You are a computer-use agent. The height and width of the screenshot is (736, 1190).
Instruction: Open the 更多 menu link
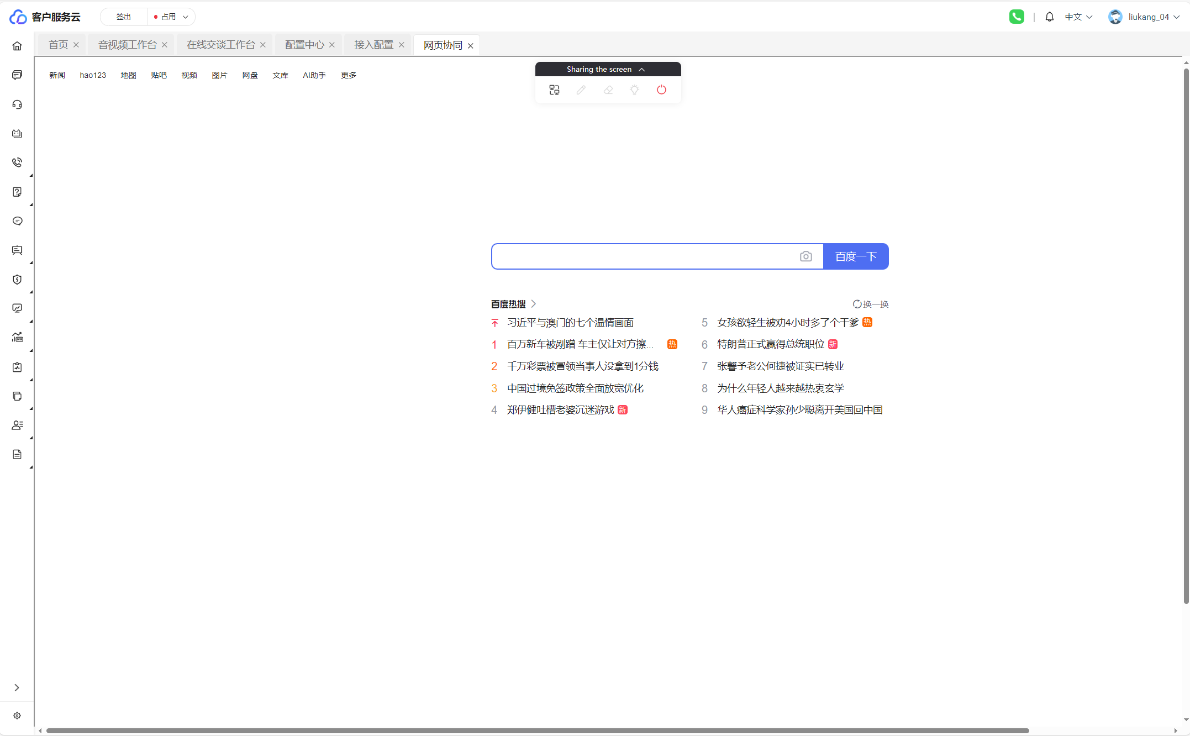349,75
